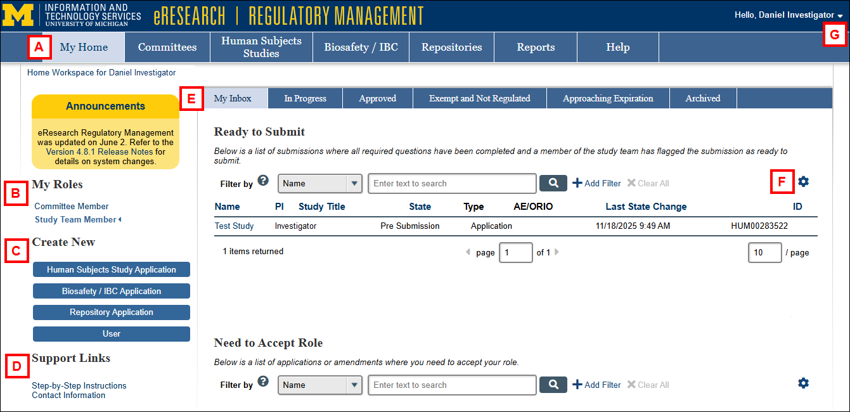This screenshot has width=850, height=412.
Task: Sort by AE/ORIO column header
Action: 533,206
